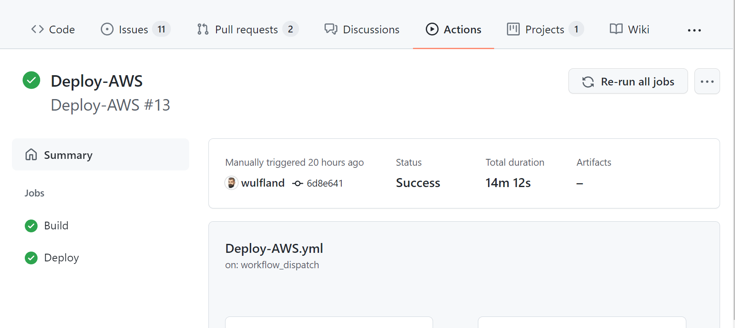Open the Issues tab
This screenshot has width=735, height=328.
[135, 29]
